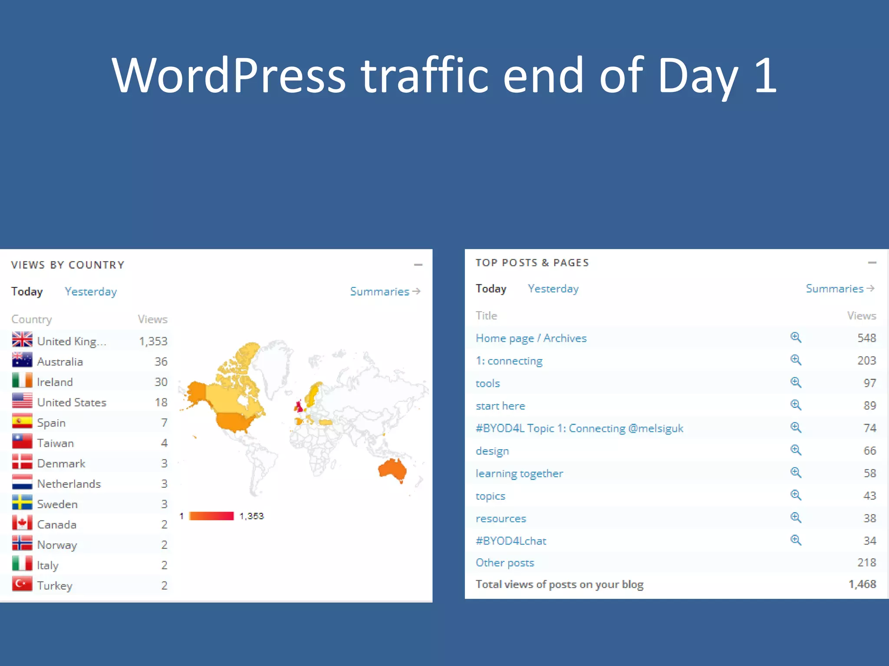This screenshot has width=889, height=666.
Task: Click the Norway flag icon
Action: point(22,543)
